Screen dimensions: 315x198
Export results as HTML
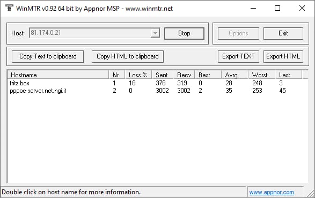283,56
